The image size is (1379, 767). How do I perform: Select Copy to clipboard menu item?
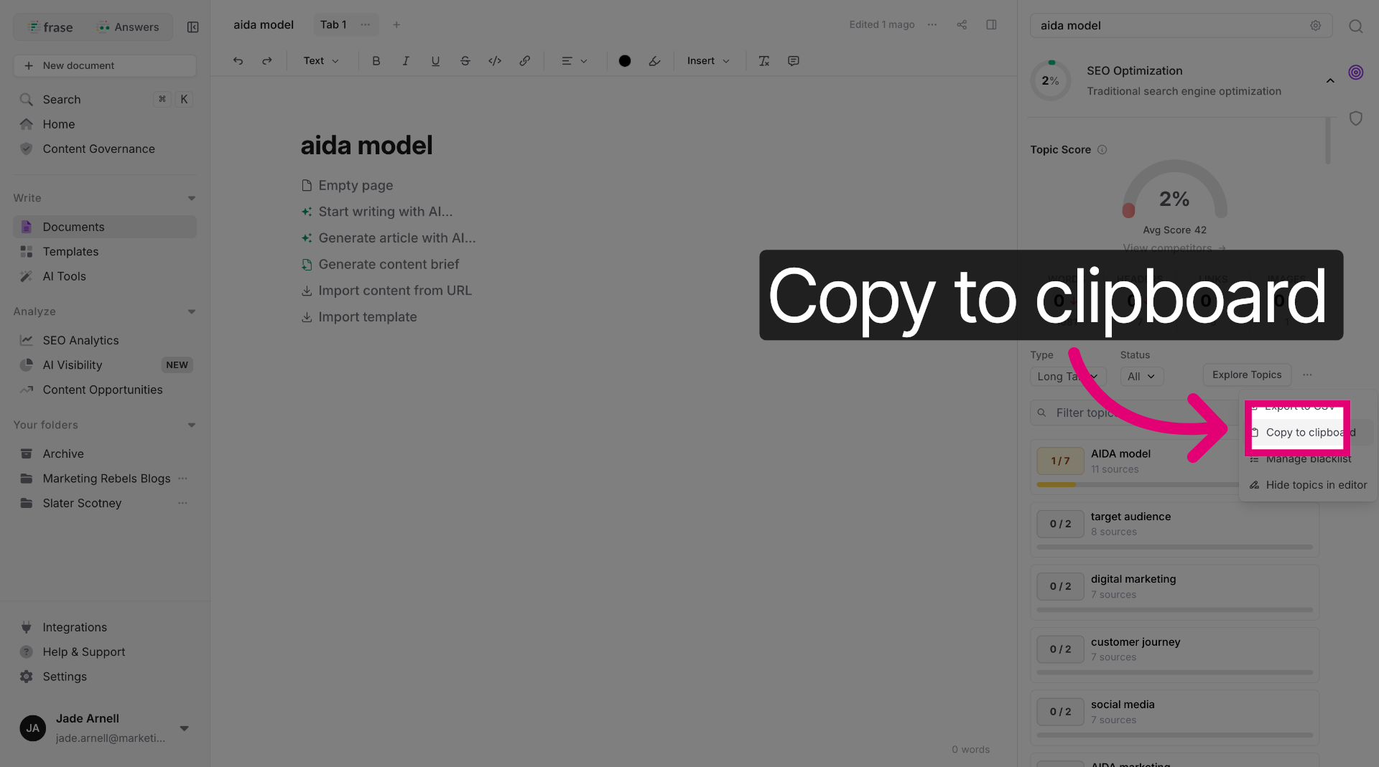pyautogui.click(x=1307, y=433)
